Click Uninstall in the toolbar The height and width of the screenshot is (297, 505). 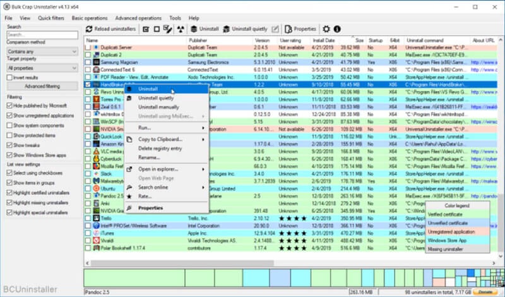click(205, 29)
